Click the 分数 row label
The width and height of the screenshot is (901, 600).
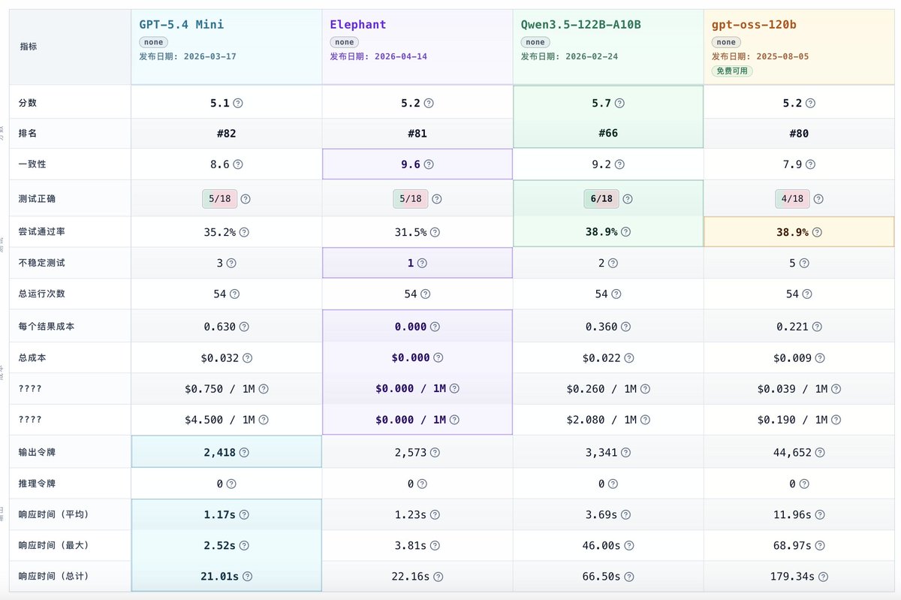pyautogui.click(x=29, y=103)
